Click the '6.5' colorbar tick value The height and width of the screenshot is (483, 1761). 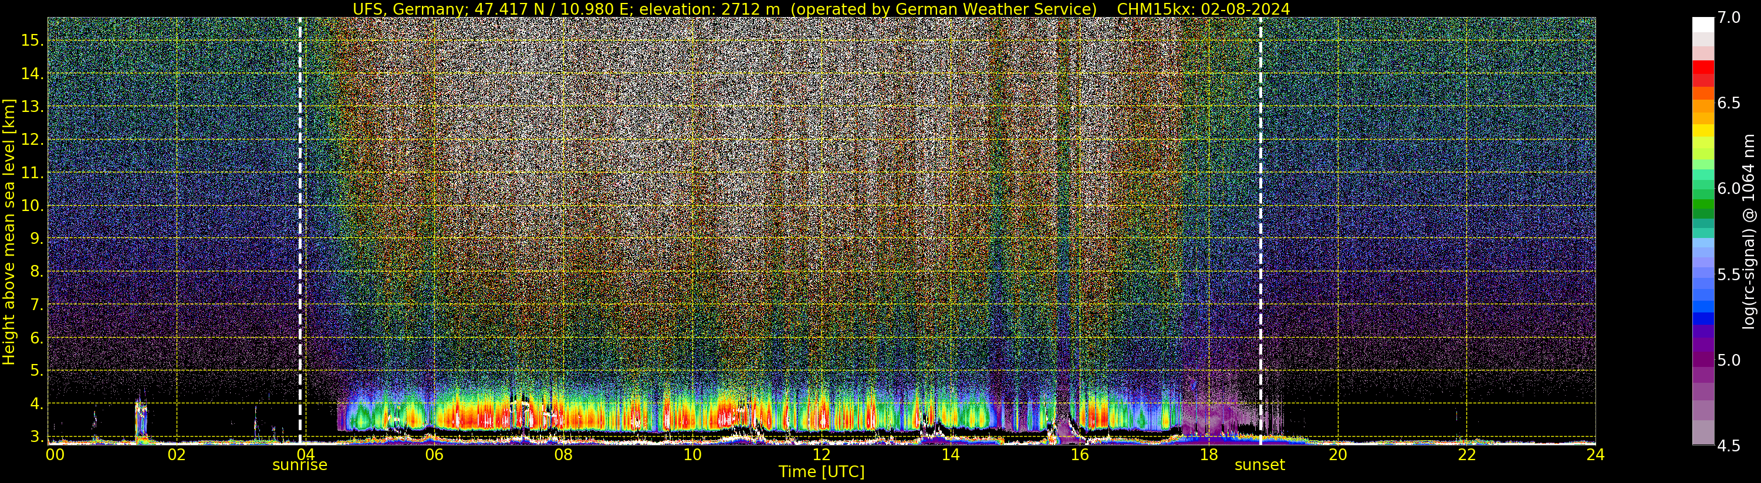tap(1729, 104)
